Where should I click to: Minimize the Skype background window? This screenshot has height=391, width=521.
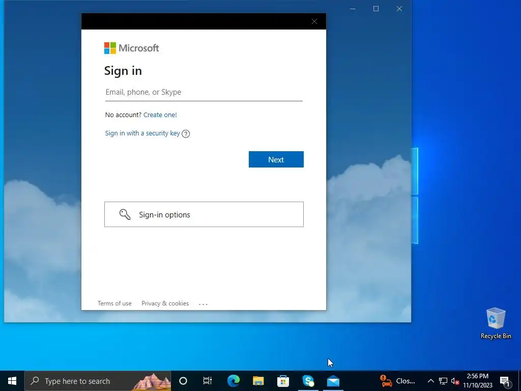coord(353,9)
